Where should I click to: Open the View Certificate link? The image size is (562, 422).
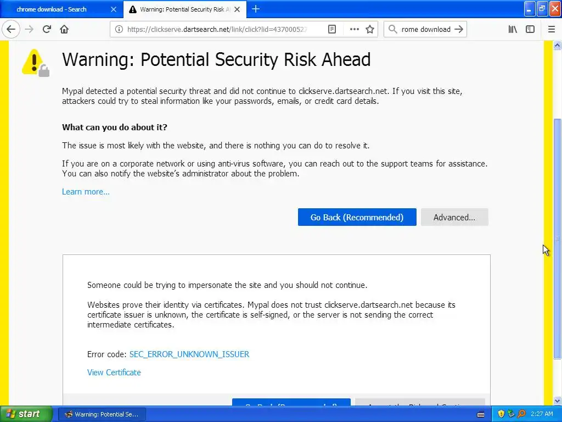pyautogui.click(x=114, y=373)
